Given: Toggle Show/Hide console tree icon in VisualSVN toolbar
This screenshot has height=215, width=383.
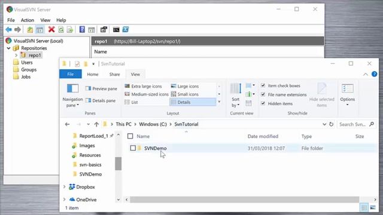Looking at the screenshot, I should point(39,30).
